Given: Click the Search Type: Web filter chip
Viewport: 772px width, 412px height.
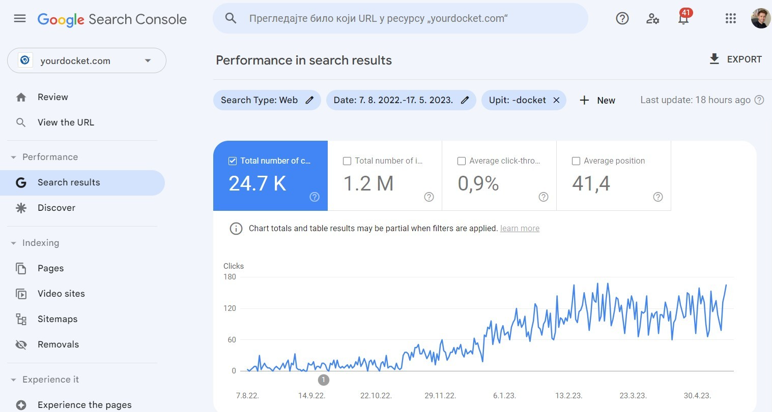Looking at the screenshot, I should 267,100.
